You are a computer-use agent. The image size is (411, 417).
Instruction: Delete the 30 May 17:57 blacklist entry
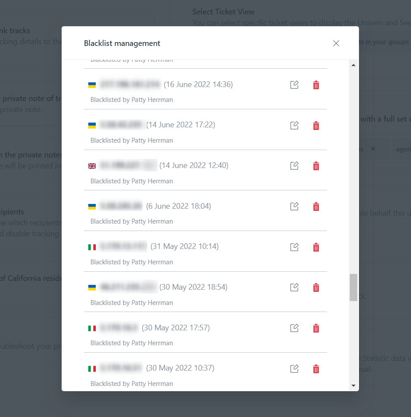316,328
